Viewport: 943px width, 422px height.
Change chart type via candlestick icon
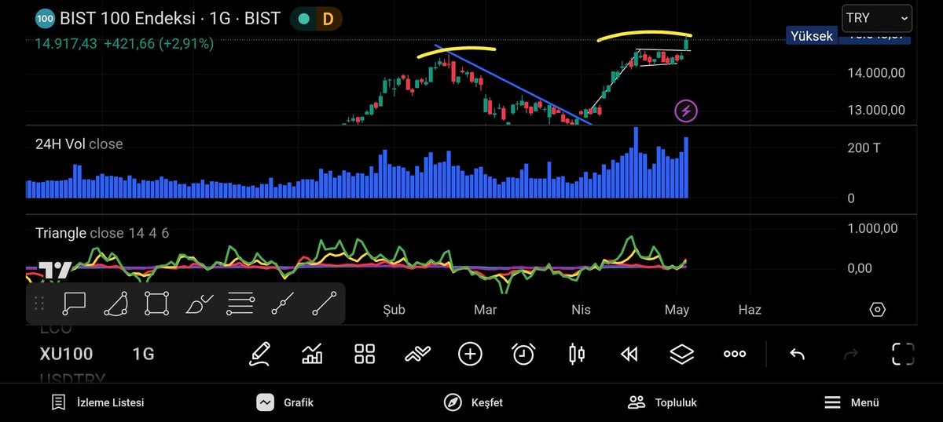577,354
